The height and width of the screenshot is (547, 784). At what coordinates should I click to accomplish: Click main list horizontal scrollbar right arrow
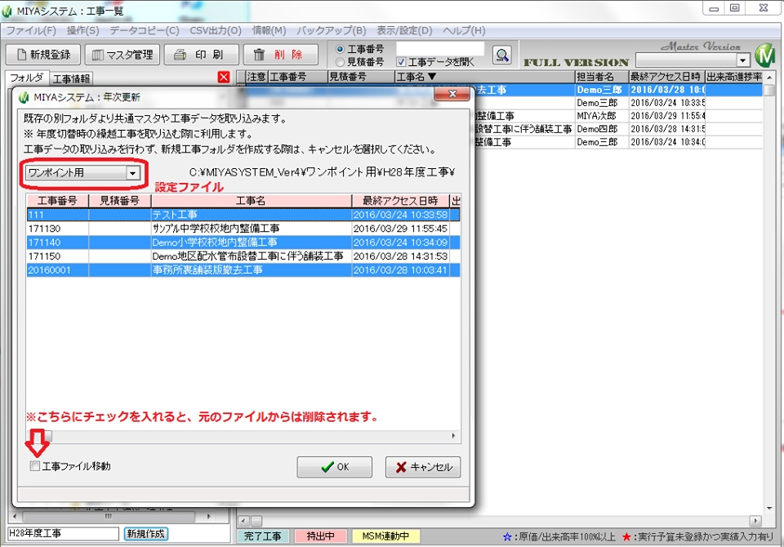click(x=755, y=521)
